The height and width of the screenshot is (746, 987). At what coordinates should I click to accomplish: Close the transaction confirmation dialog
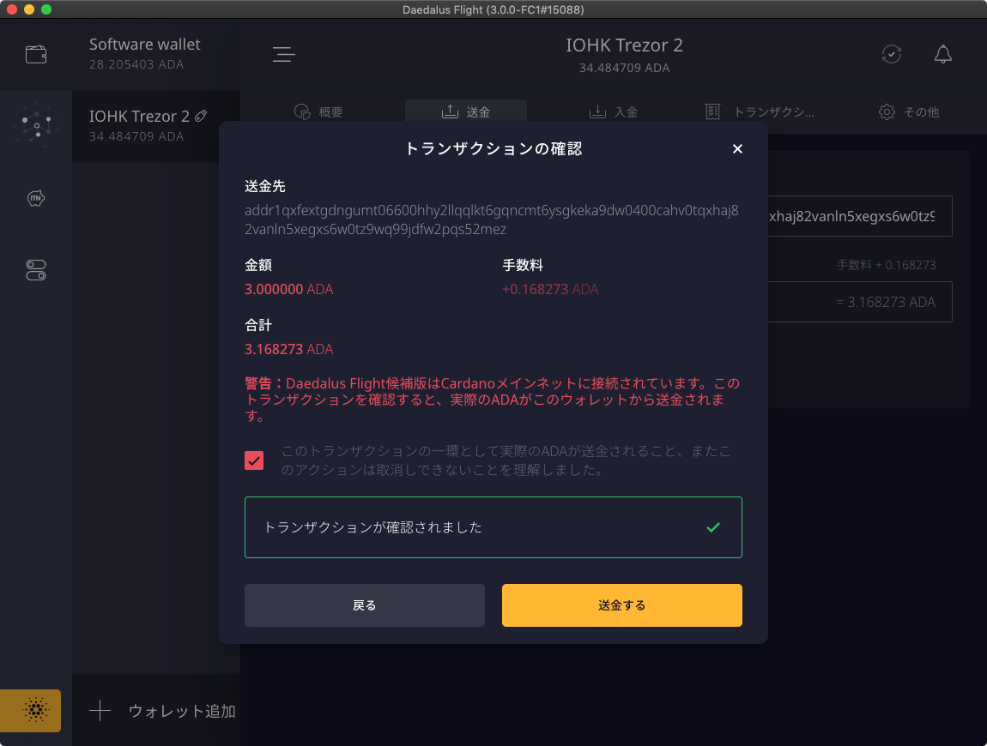(x=737, y=148)
